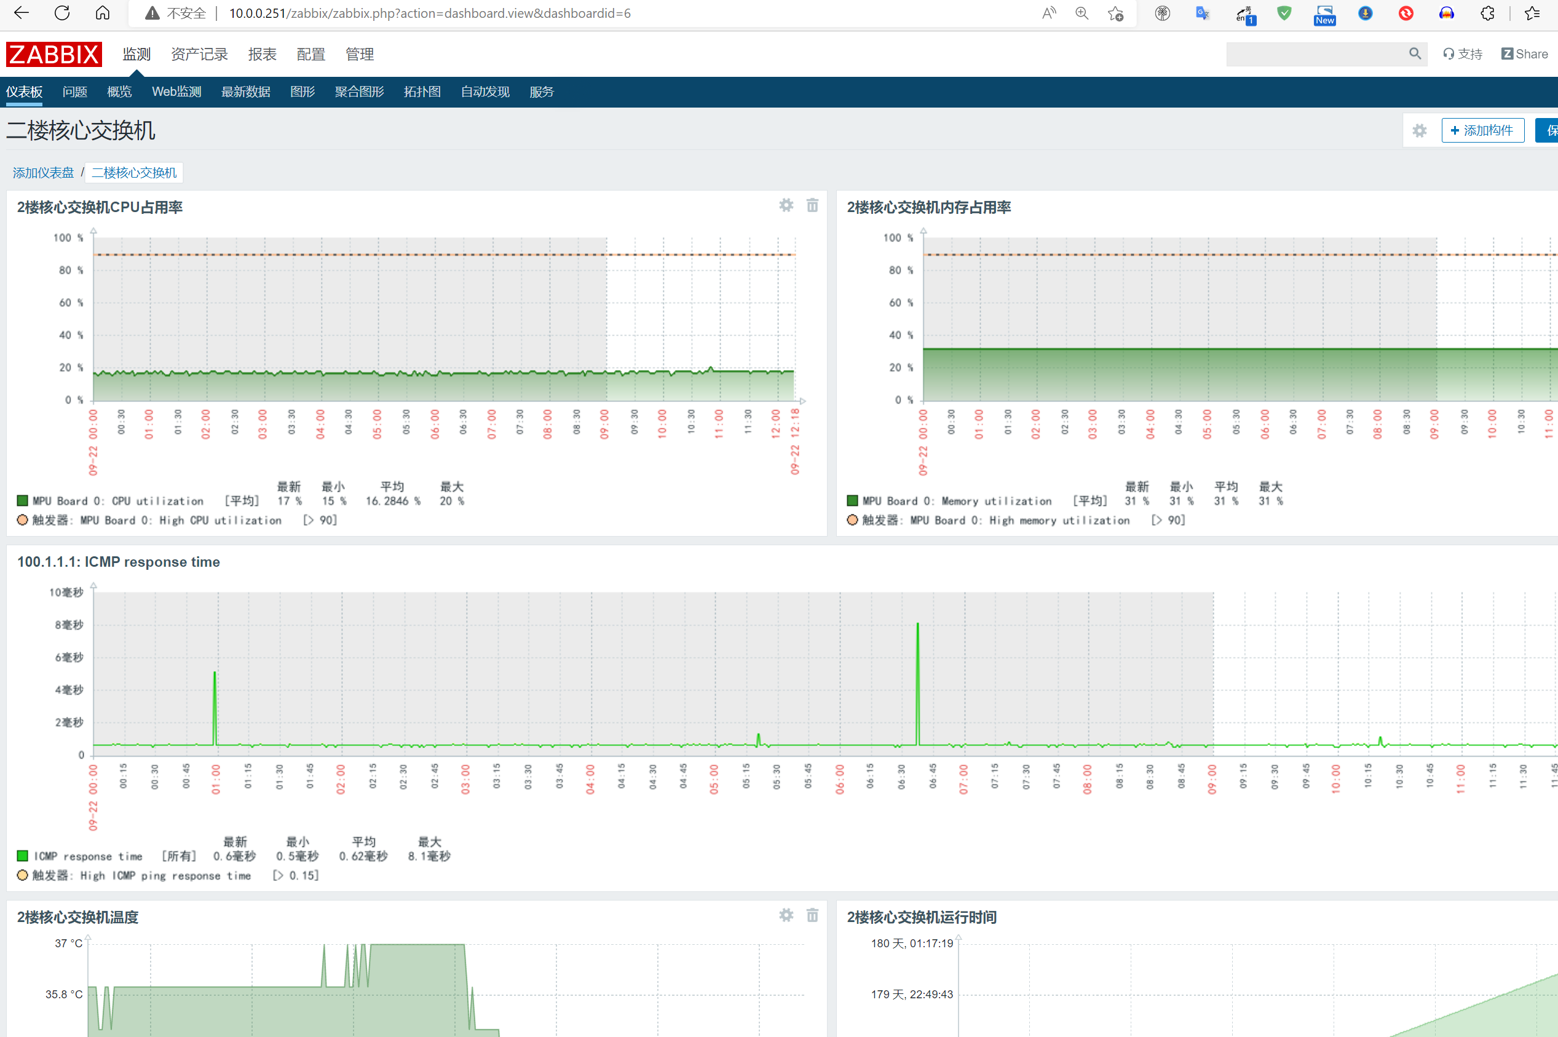The image size is (1558, 1037).
Task: Switch to the 聚合图形 submenu tab
Action: [x=359, y=92]
